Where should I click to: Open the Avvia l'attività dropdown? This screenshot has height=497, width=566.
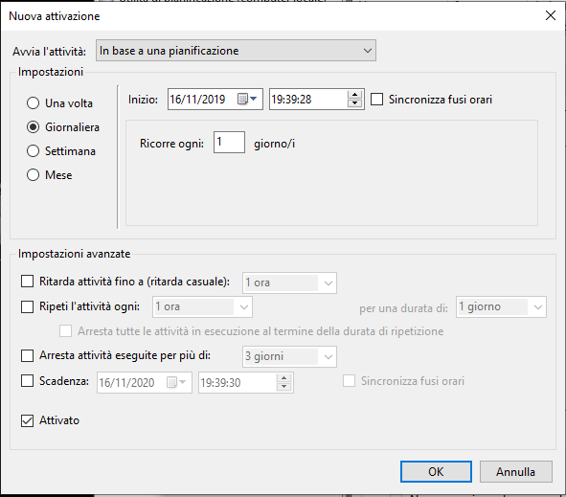tap(236, 51)
